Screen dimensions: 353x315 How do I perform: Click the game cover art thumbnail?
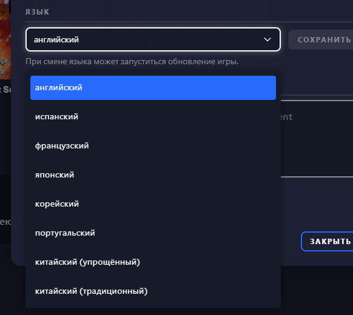(5, 39)
